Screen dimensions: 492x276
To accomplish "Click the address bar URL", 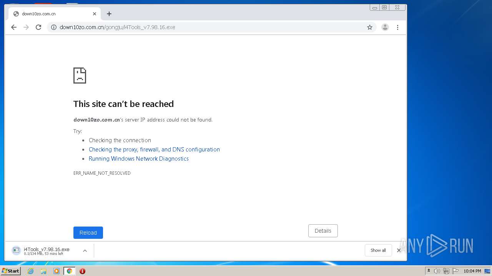I will click(117, 27).
